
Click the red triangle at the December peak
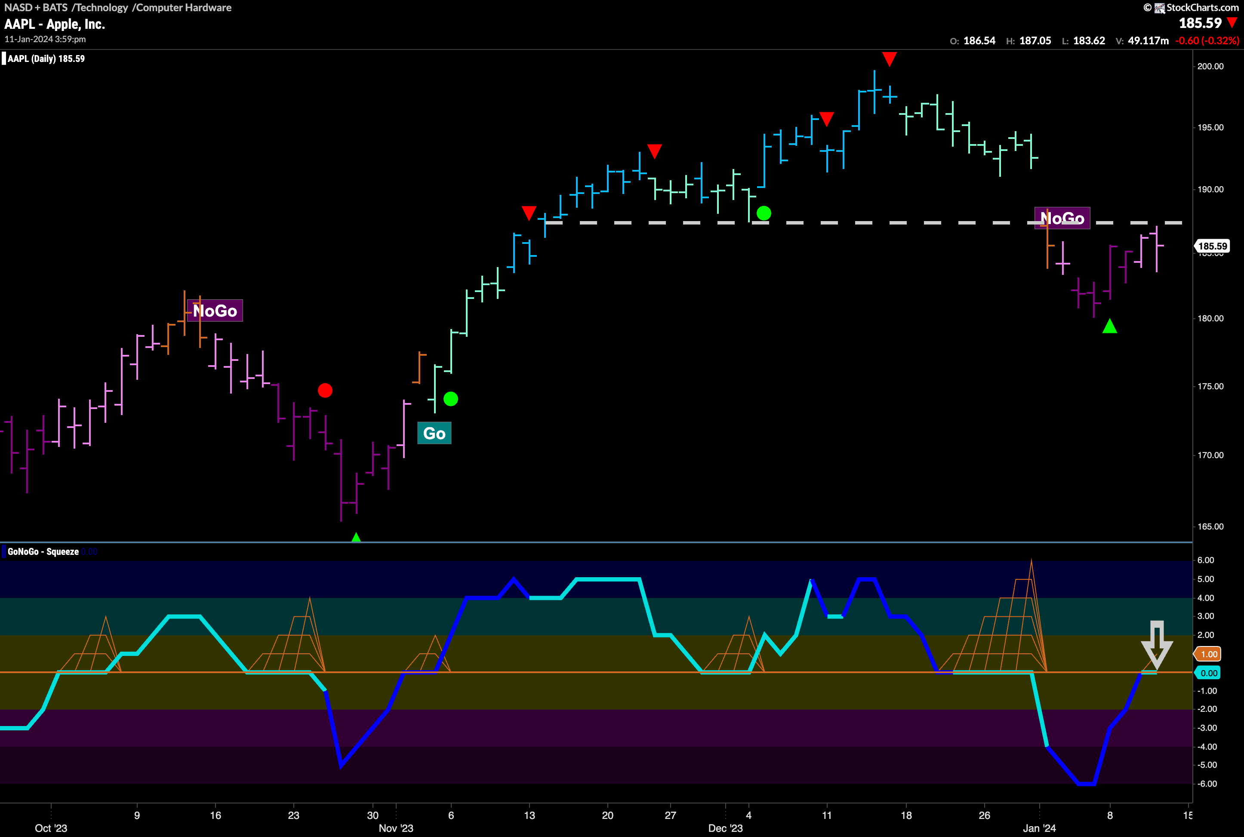(x=890, y=59)
